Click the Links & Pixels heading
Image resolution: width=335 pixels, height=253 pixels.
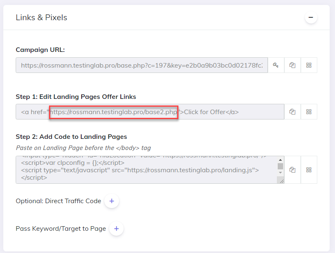point(42,18)
